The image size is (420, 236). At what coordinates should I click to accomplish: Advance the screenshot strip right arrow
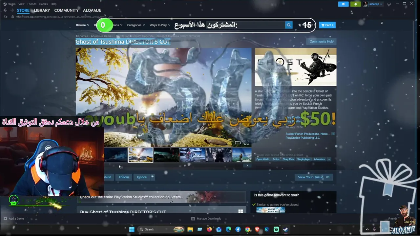pyautogui.click(x=247, y=166)
